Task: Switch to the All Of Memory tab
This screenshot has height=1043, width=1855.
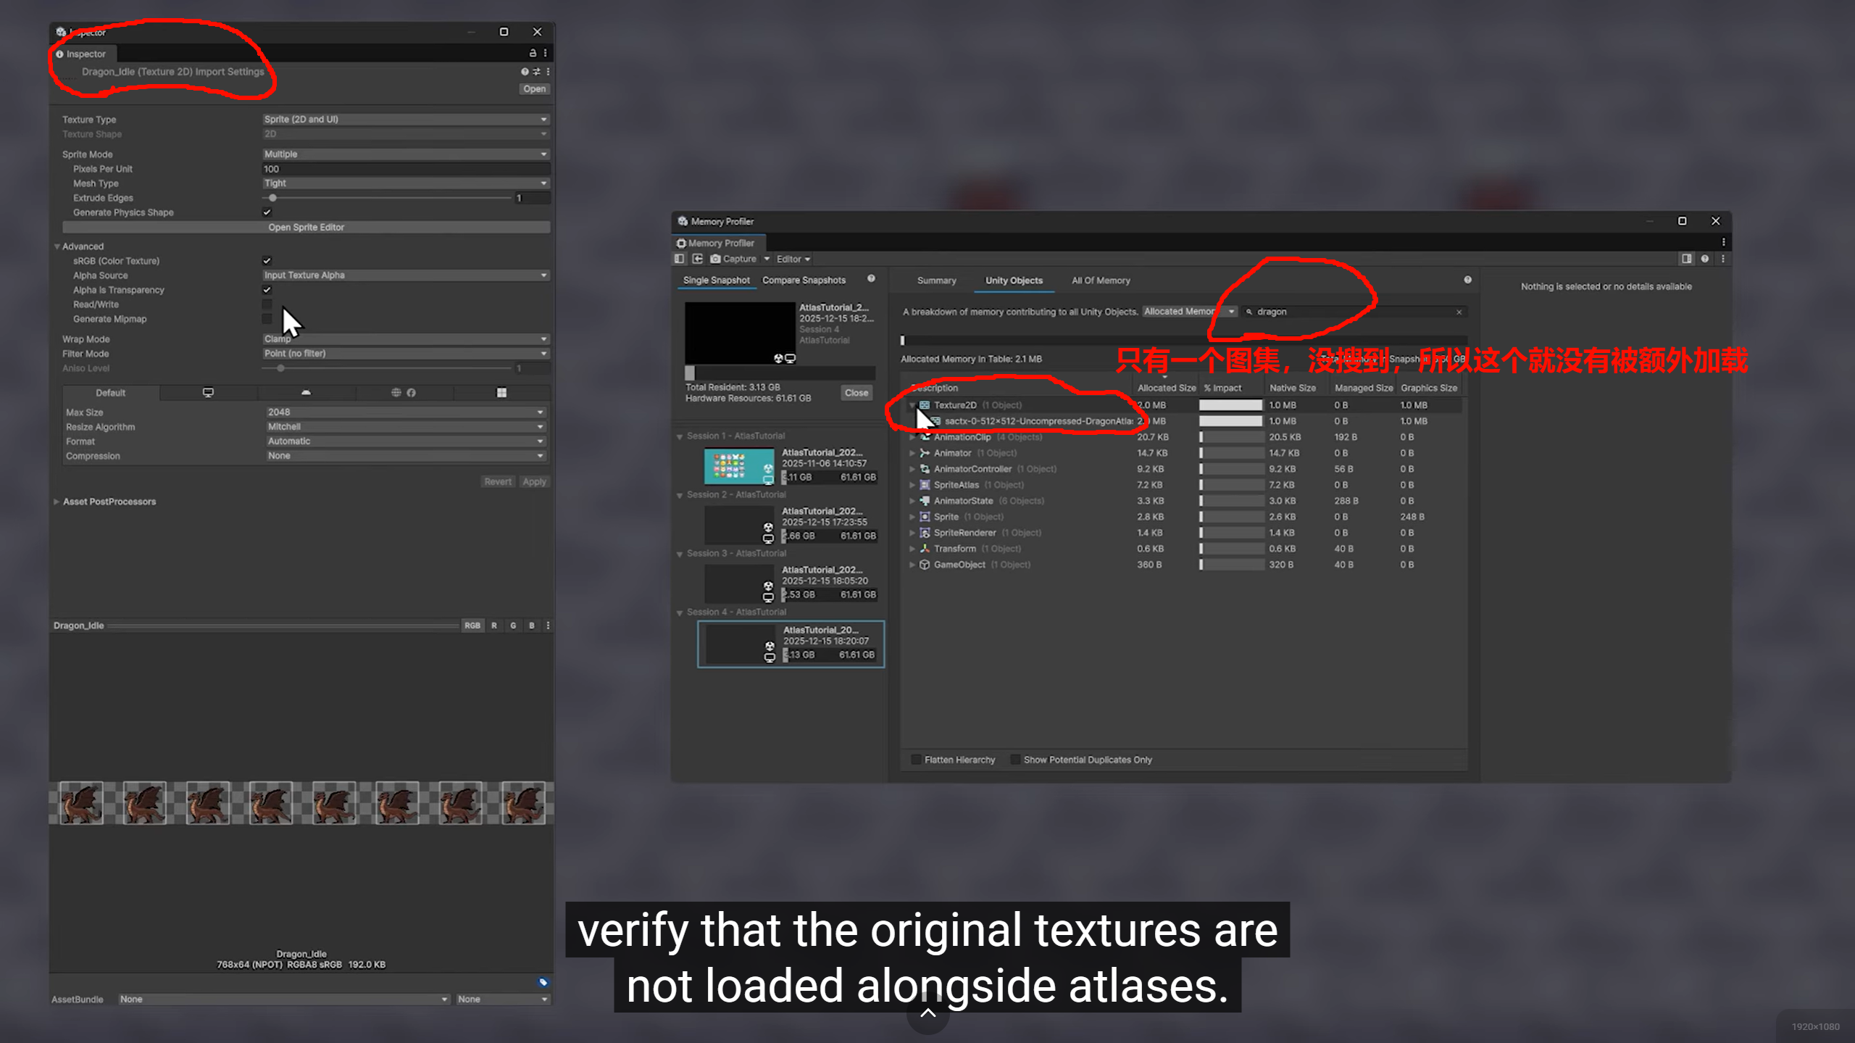Action: (x=1100, y=281)
